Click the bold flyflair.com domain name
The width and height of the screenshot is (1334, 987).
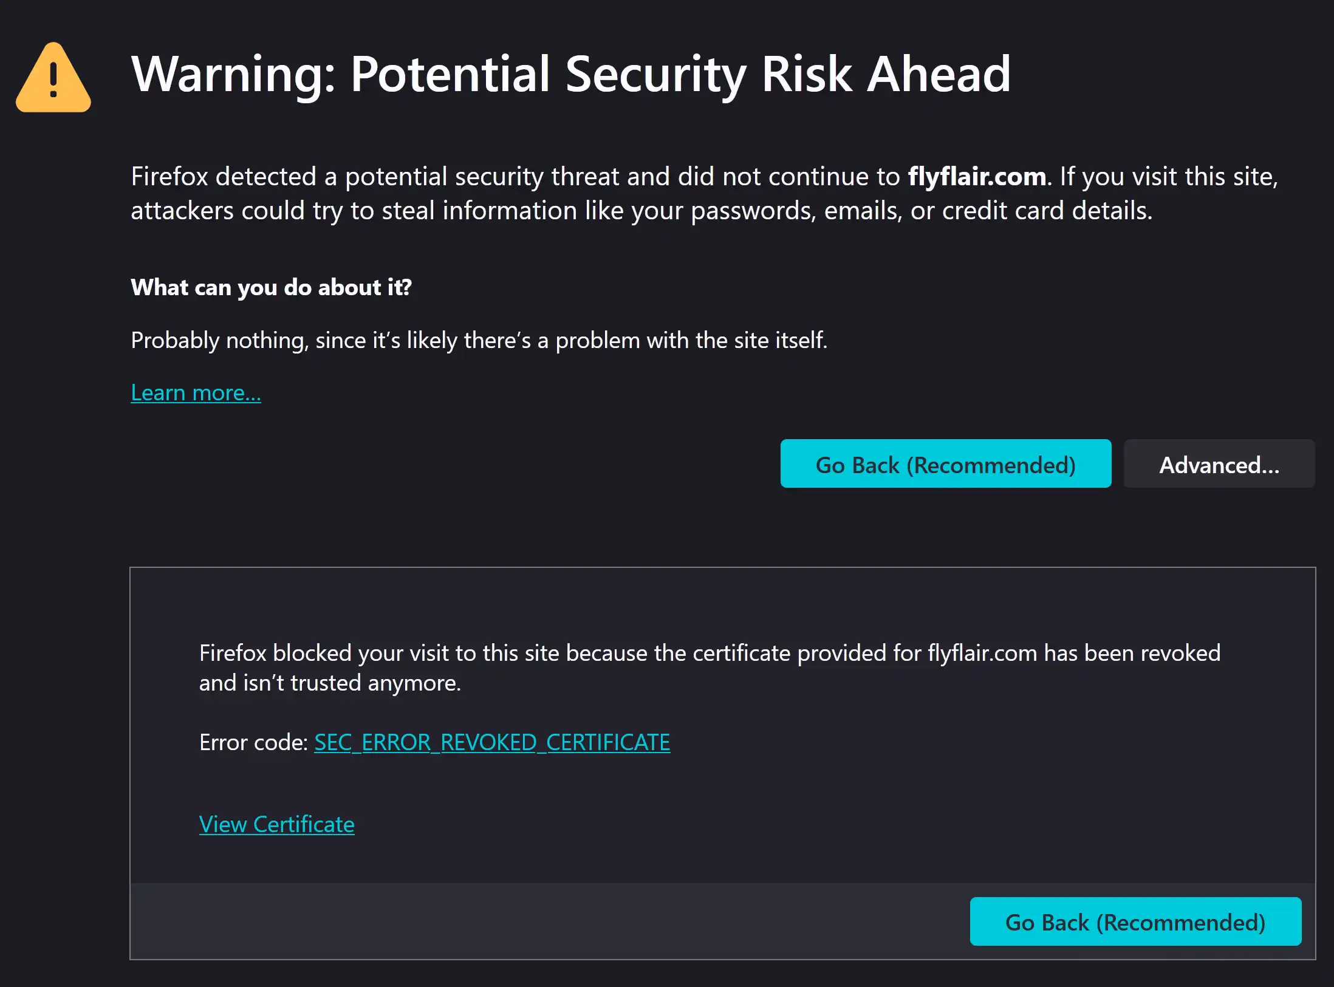coord(976,177)
